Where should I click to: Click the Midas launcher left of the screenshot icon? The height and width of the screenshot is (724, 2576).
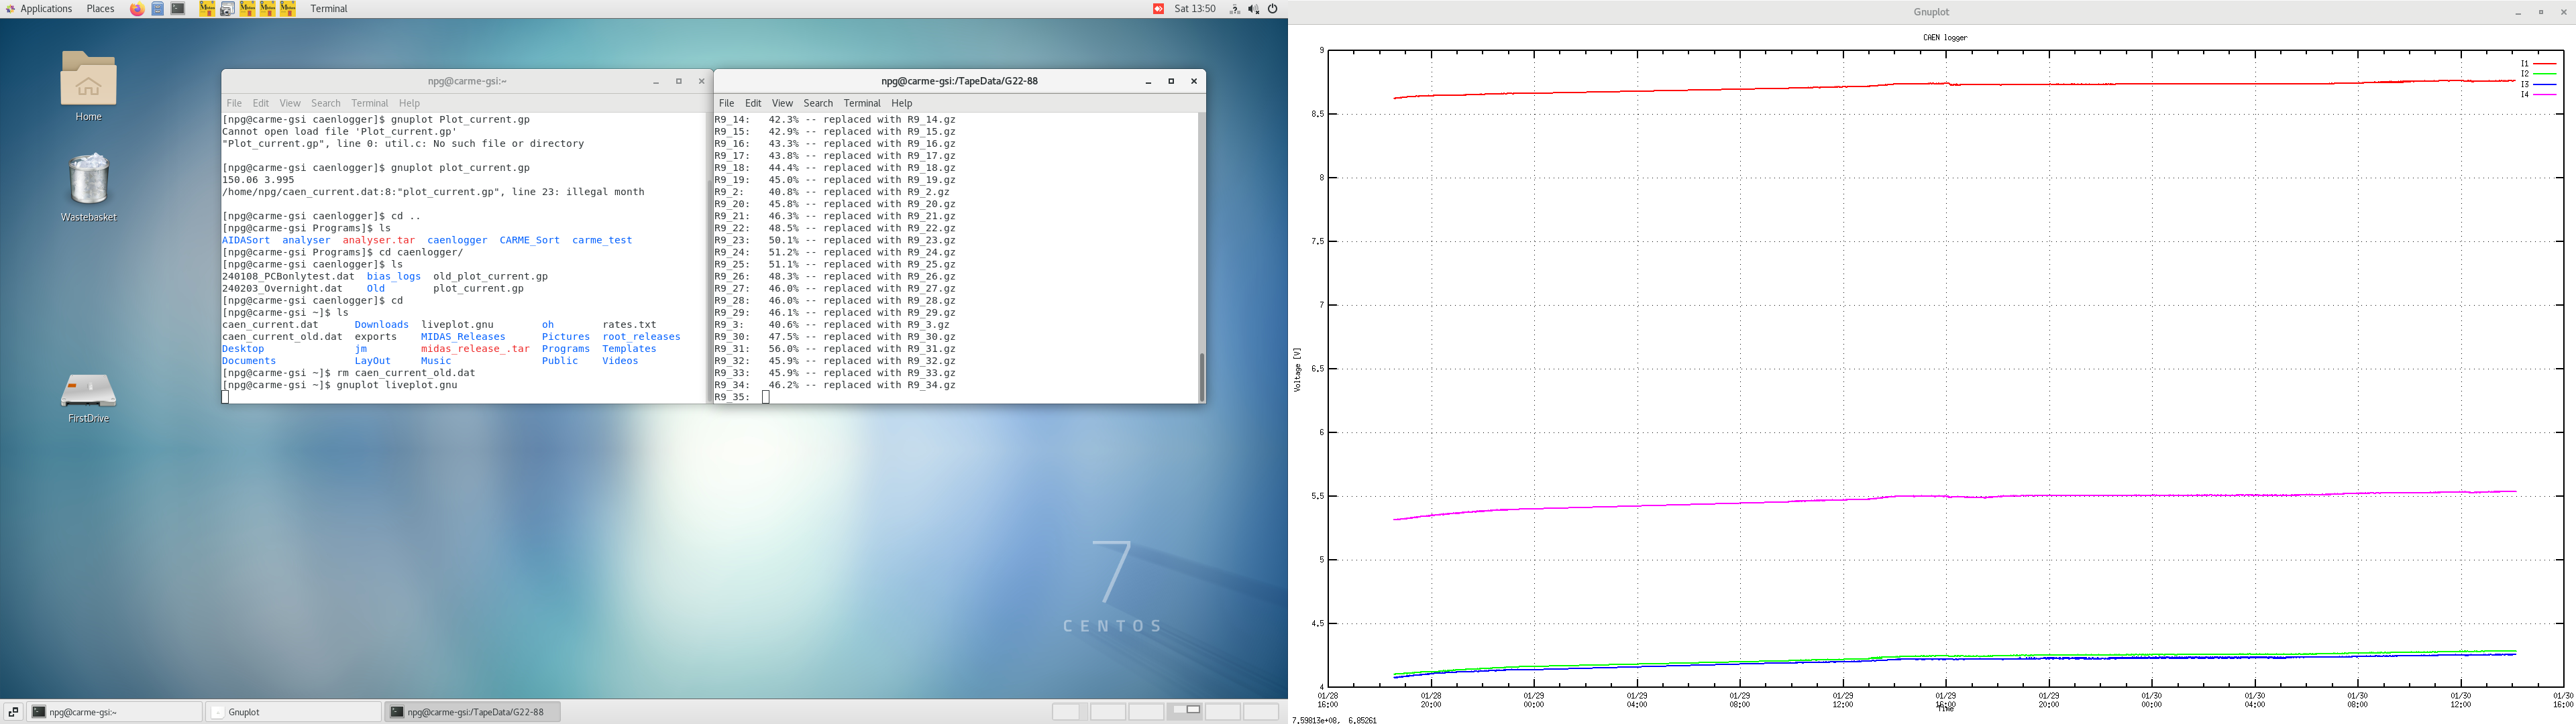click(x=207, y=9)
